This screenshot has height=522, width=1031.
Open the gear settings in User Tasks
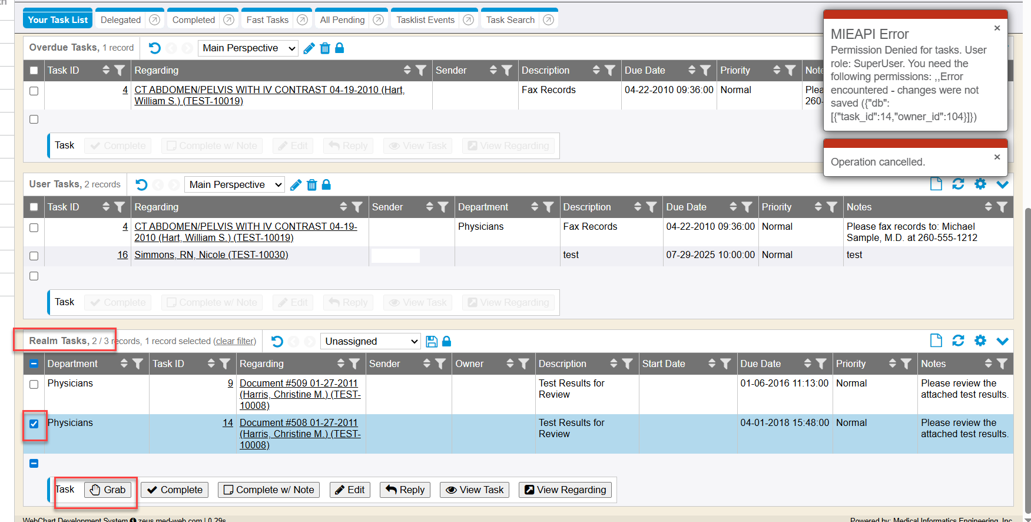980,184
